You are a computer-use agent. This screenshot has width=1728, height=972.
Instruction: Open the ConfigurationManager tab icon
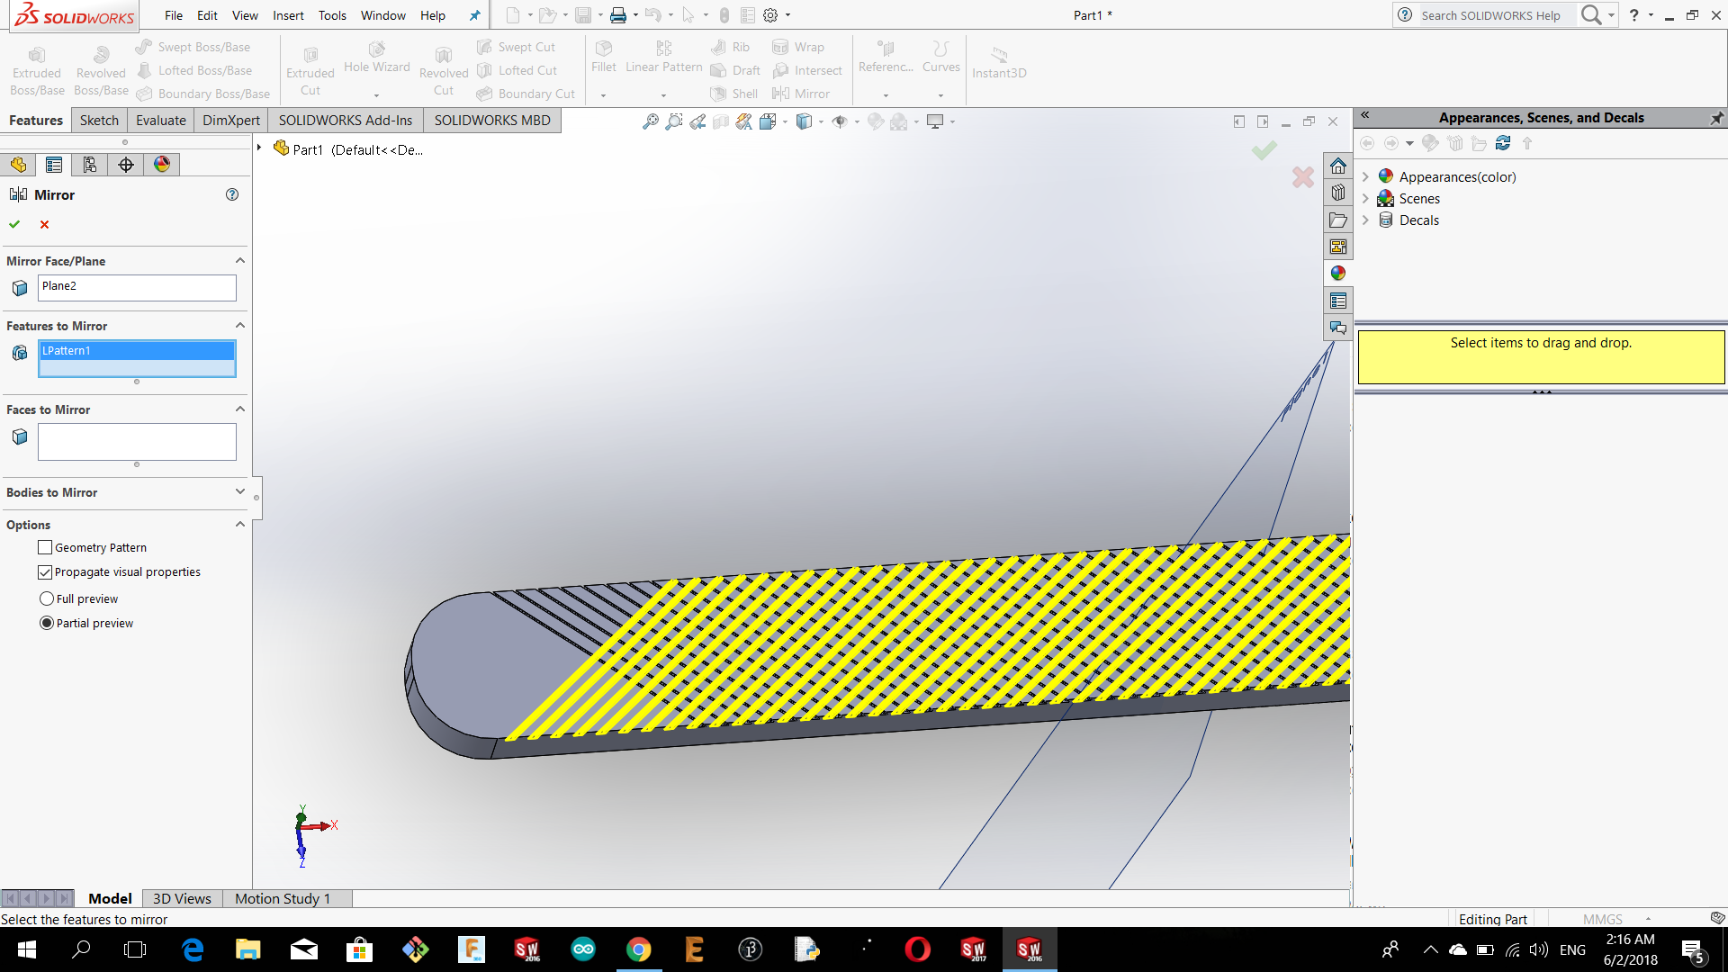[90, 165]
